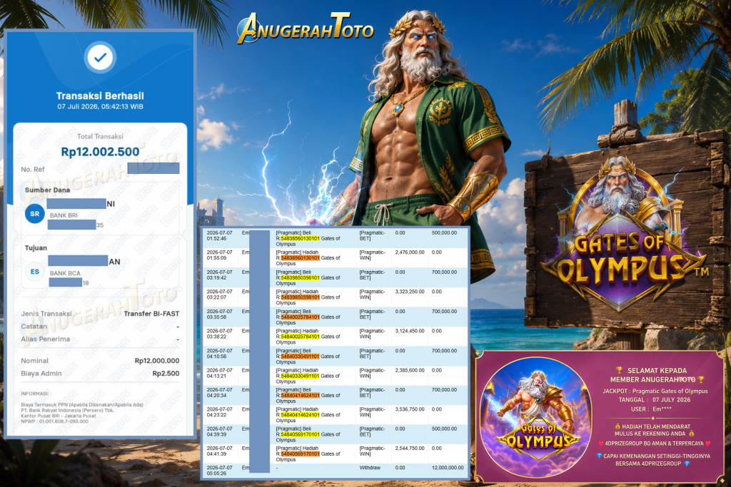The width and height of the screenshot is (731, 487).
Task: Click the white success checkmark circle
Action: pos(100,57)
